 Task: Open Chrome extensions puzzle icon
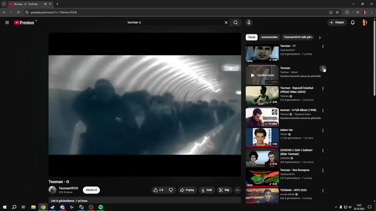[x=347, y=12]
